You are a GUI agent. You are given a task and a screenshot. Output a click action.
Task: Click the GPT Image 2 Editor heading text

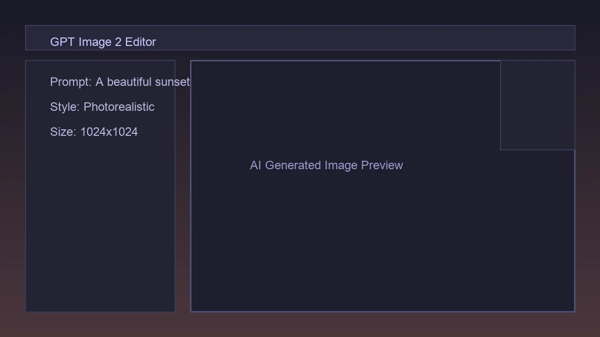(103, 42)
